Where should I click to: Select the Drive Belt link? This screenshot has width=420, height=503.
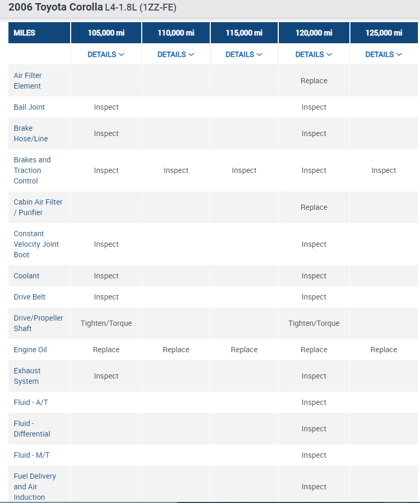(30, 297)
